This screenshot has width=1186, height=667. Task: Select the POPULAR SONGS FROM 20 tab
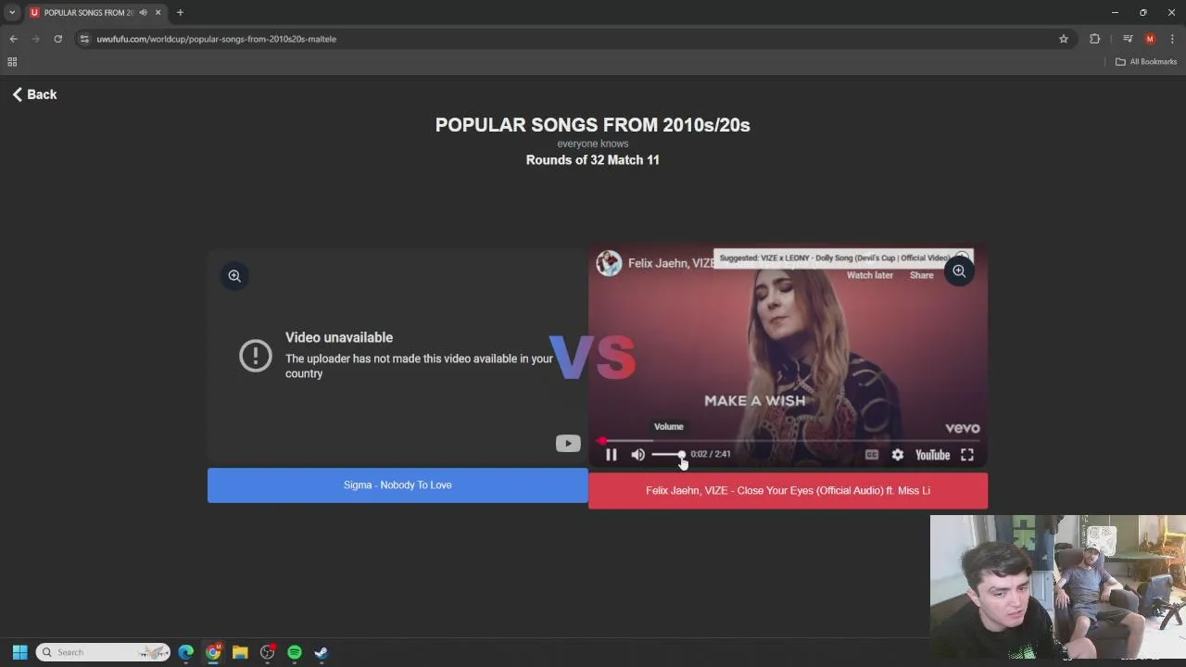pyautogui.click(x=88, y=13)
